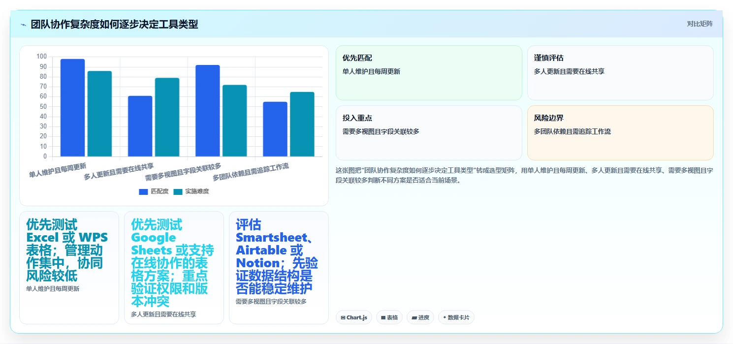The image size is (733, 344).
Task: Click the 实施难度 bar for 多人更新且需要在线共享
Action: (167, 117)
